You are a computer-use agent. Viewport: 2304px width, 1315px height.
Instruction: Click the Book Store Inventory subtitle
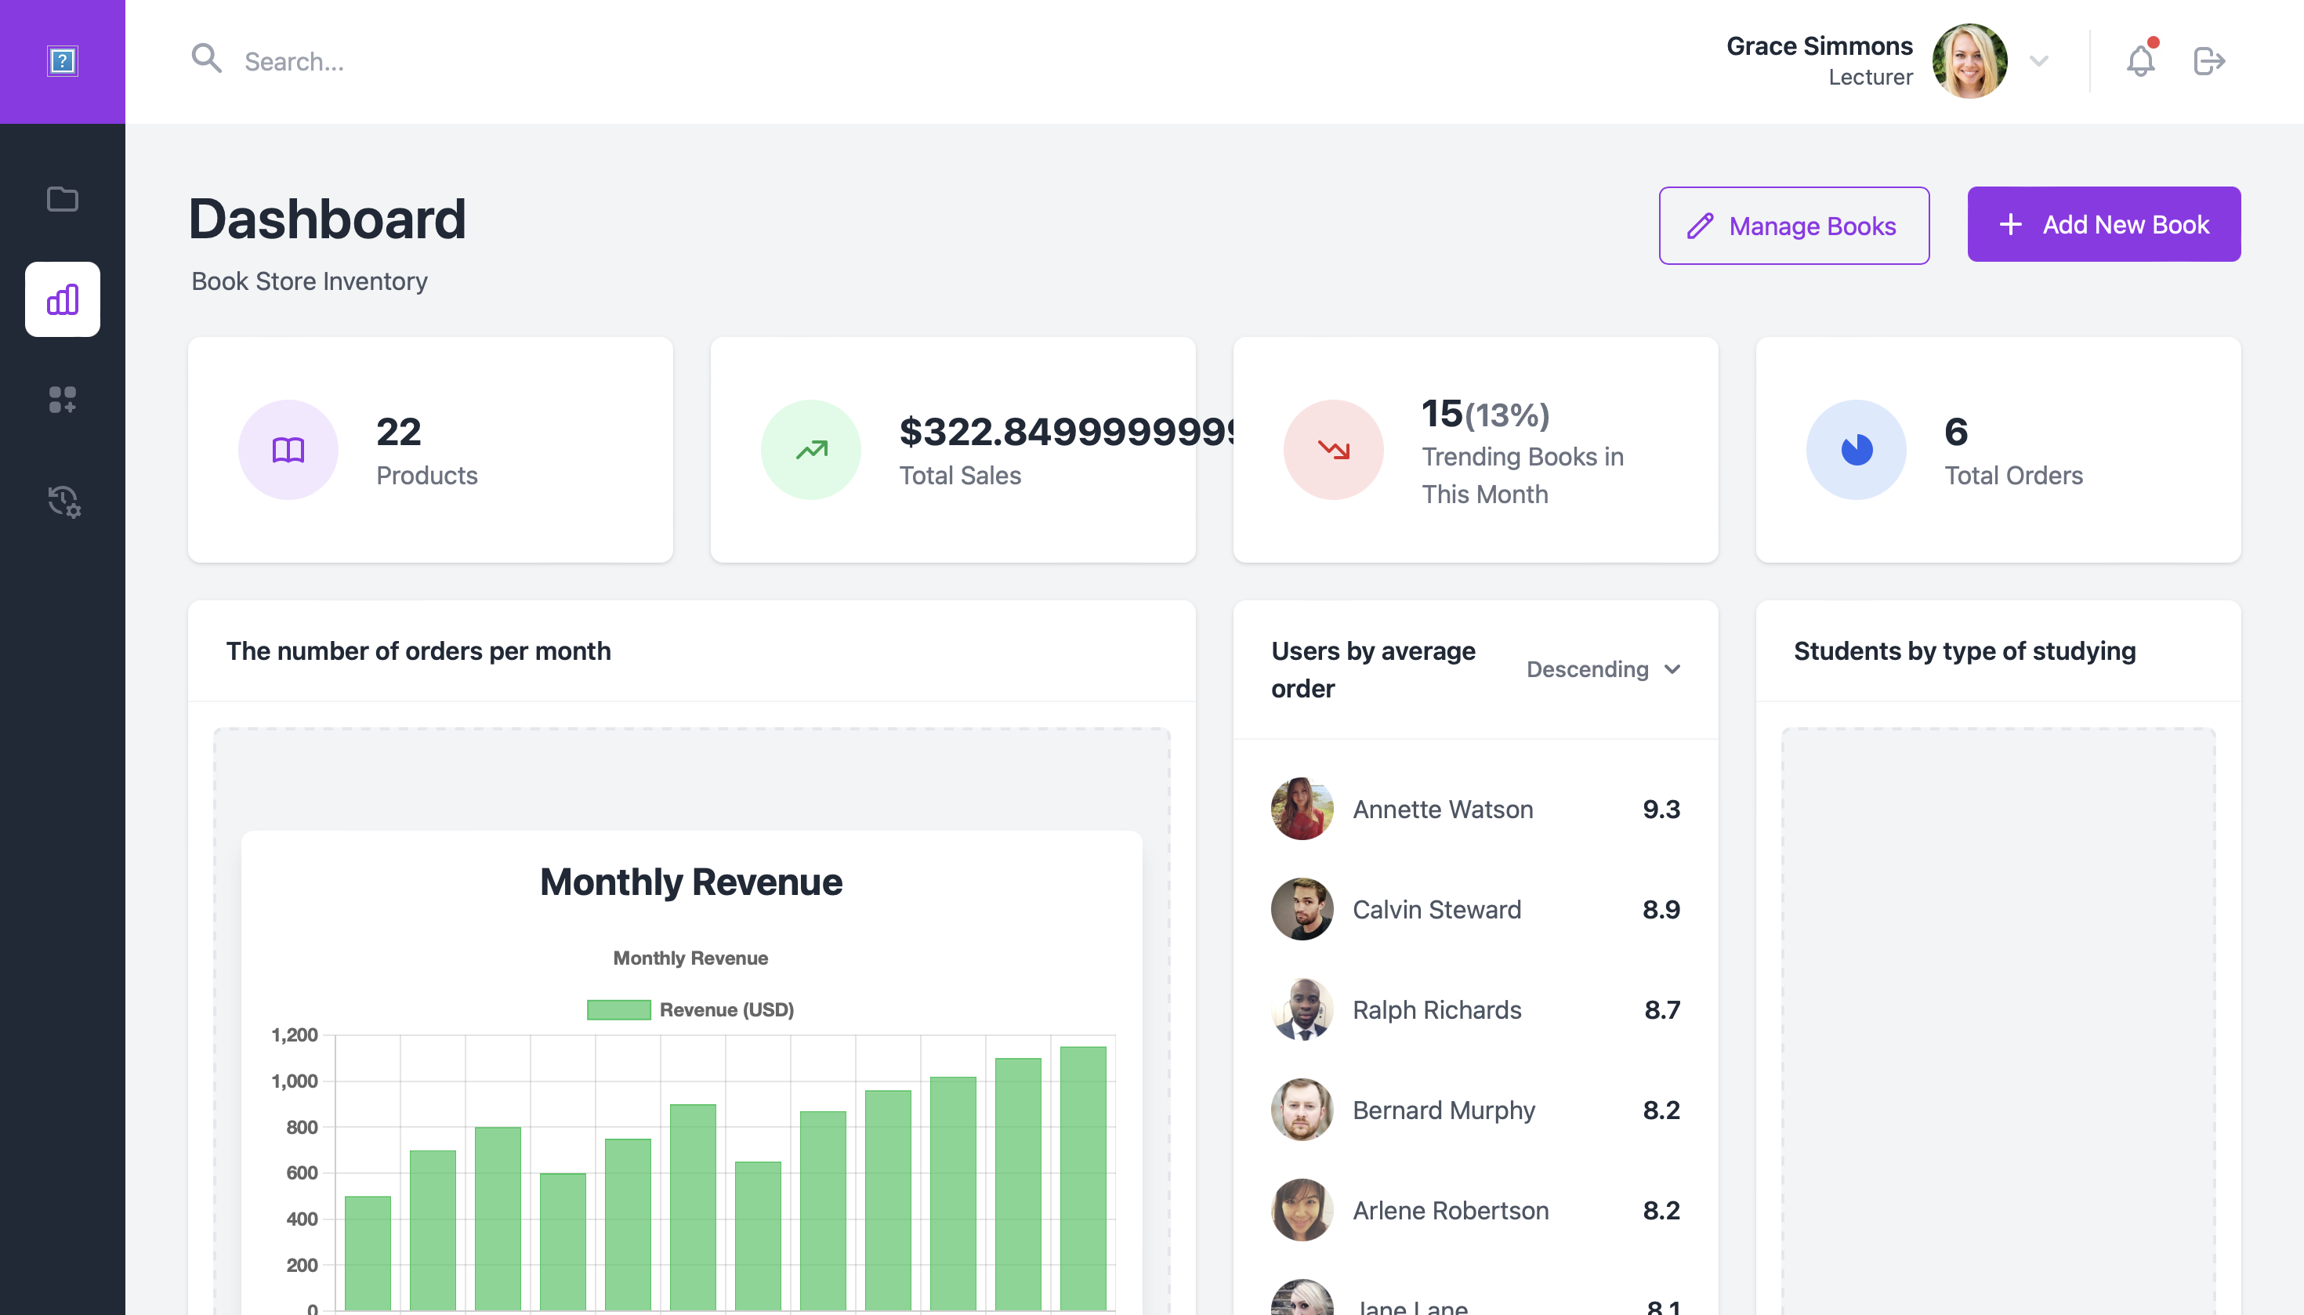[x=309, y=281]
